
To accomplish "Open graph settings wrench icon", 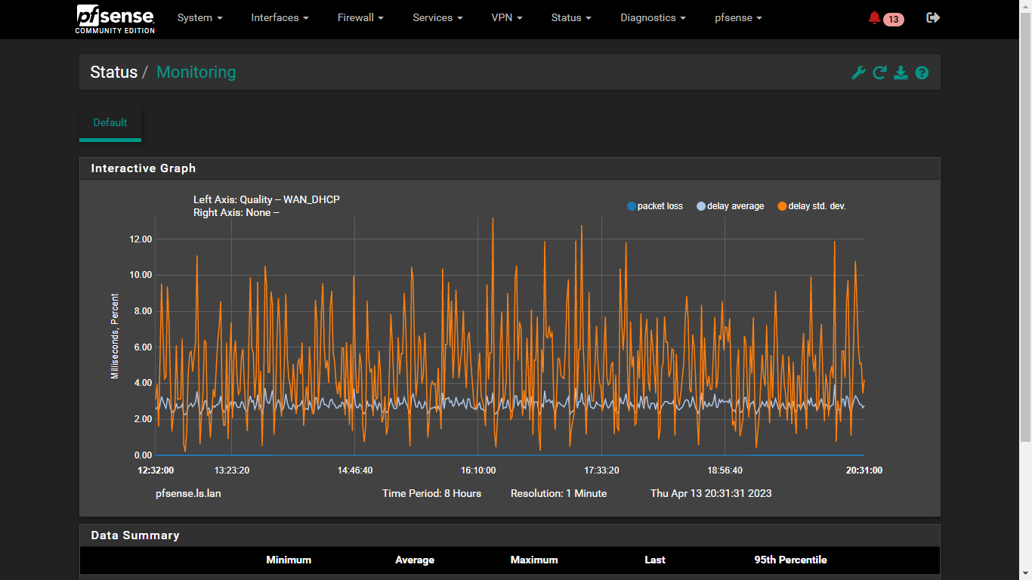I will (858, 72).
